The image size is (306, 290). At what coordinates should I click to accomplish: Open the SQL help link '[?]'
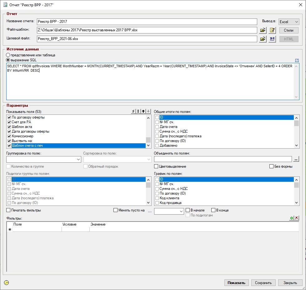click(297, 60)
